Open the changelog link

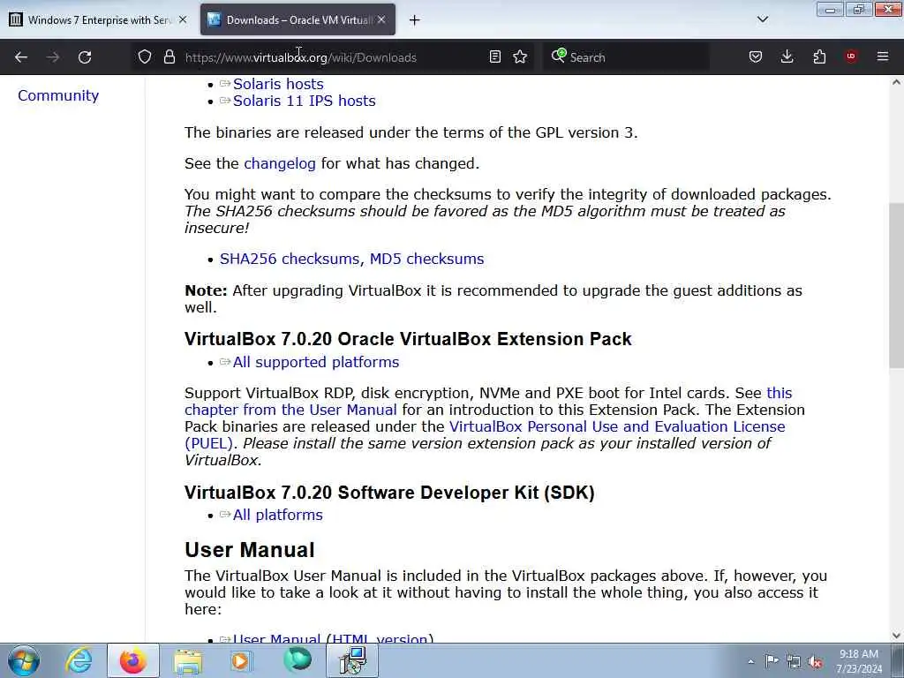coord(280,163)
